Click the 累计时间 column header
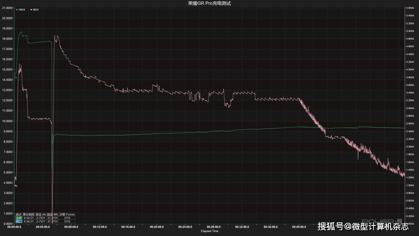The height and width of the screenshot is (236, 419). click(29, 214)
